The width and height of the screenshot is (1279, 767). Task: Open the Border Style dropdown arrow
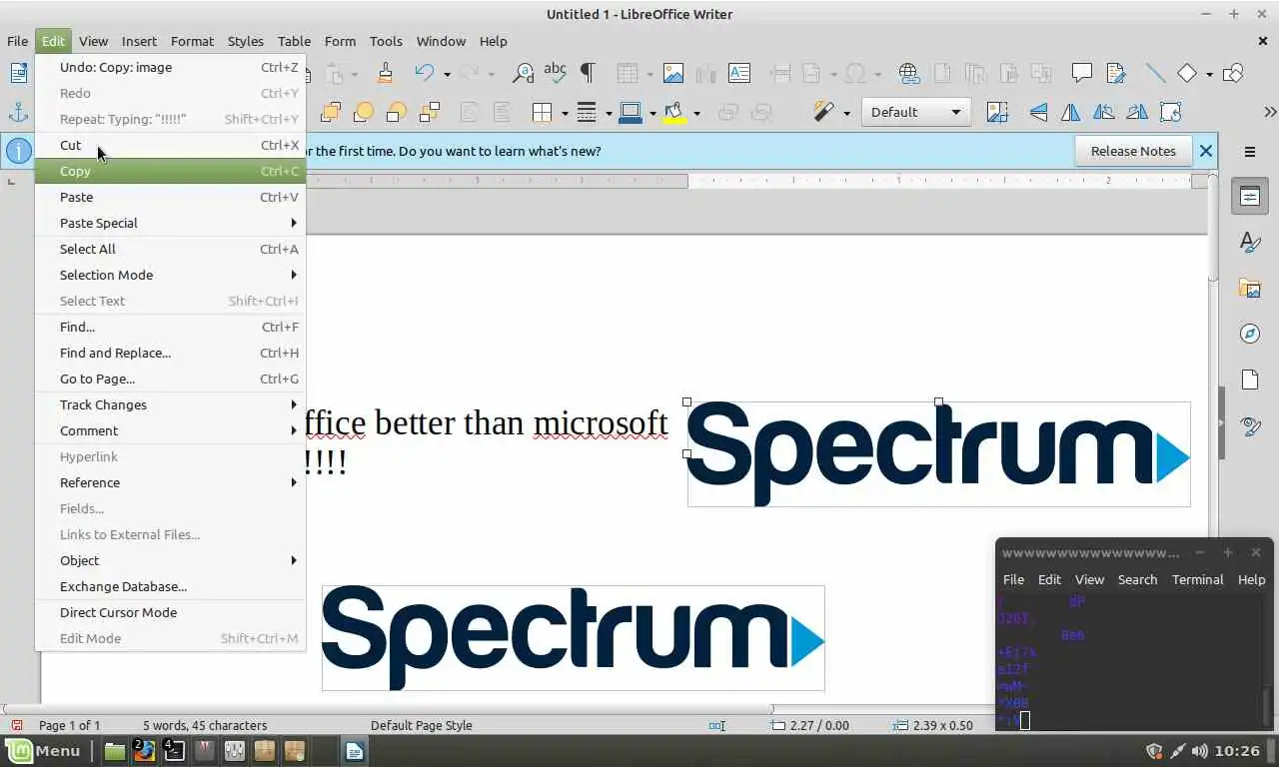608,113
